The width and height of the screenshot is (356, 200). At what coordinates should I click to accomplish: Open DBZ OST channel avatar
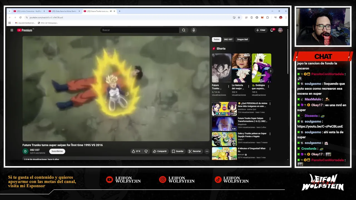pyautogui.click(x=25, y=151)
